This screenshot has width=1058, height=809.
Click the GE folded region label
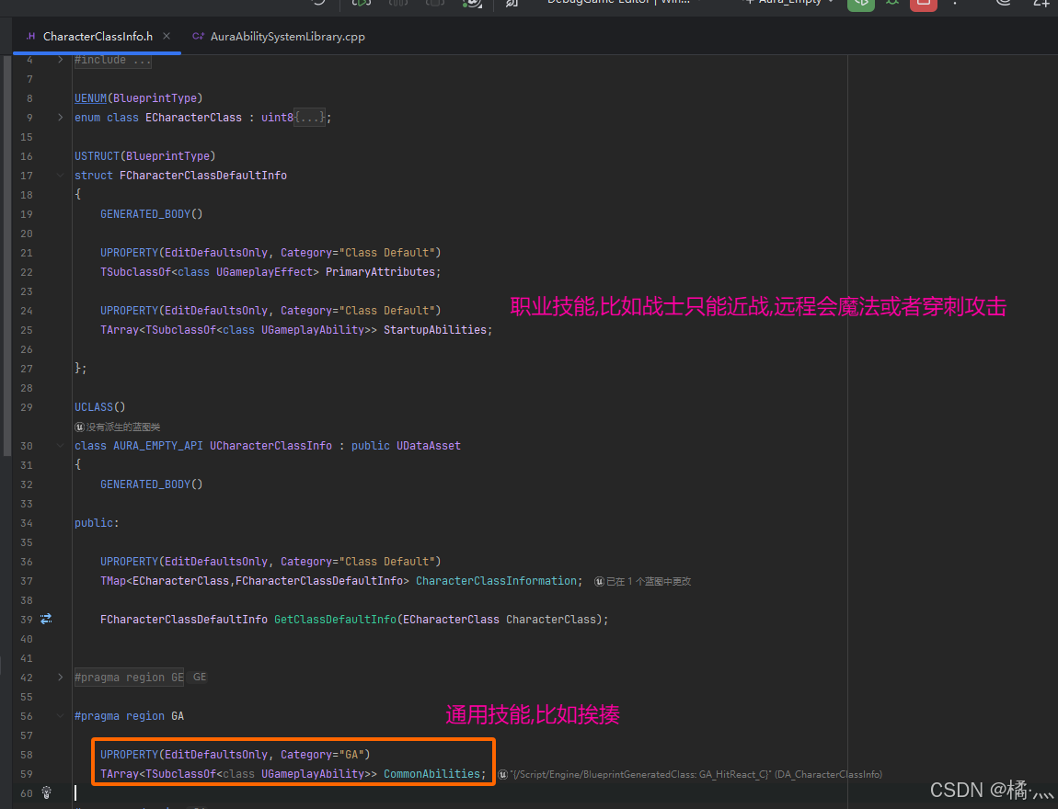click(200, 677)
